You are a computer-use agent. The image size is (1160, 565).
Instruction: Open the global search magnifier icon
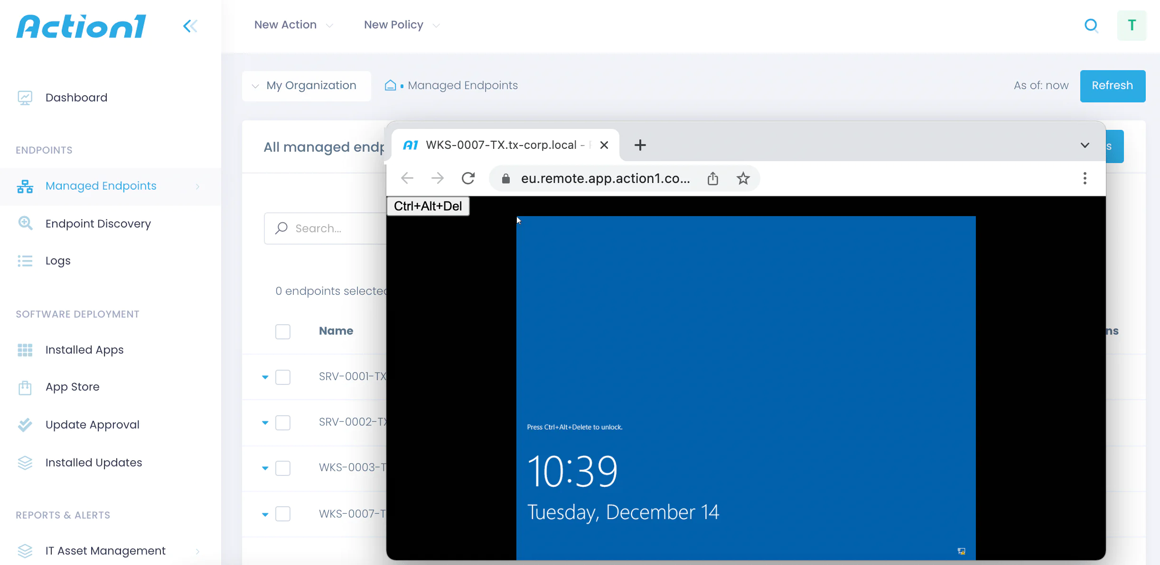pyautogui.click(x=1092, y=25)
